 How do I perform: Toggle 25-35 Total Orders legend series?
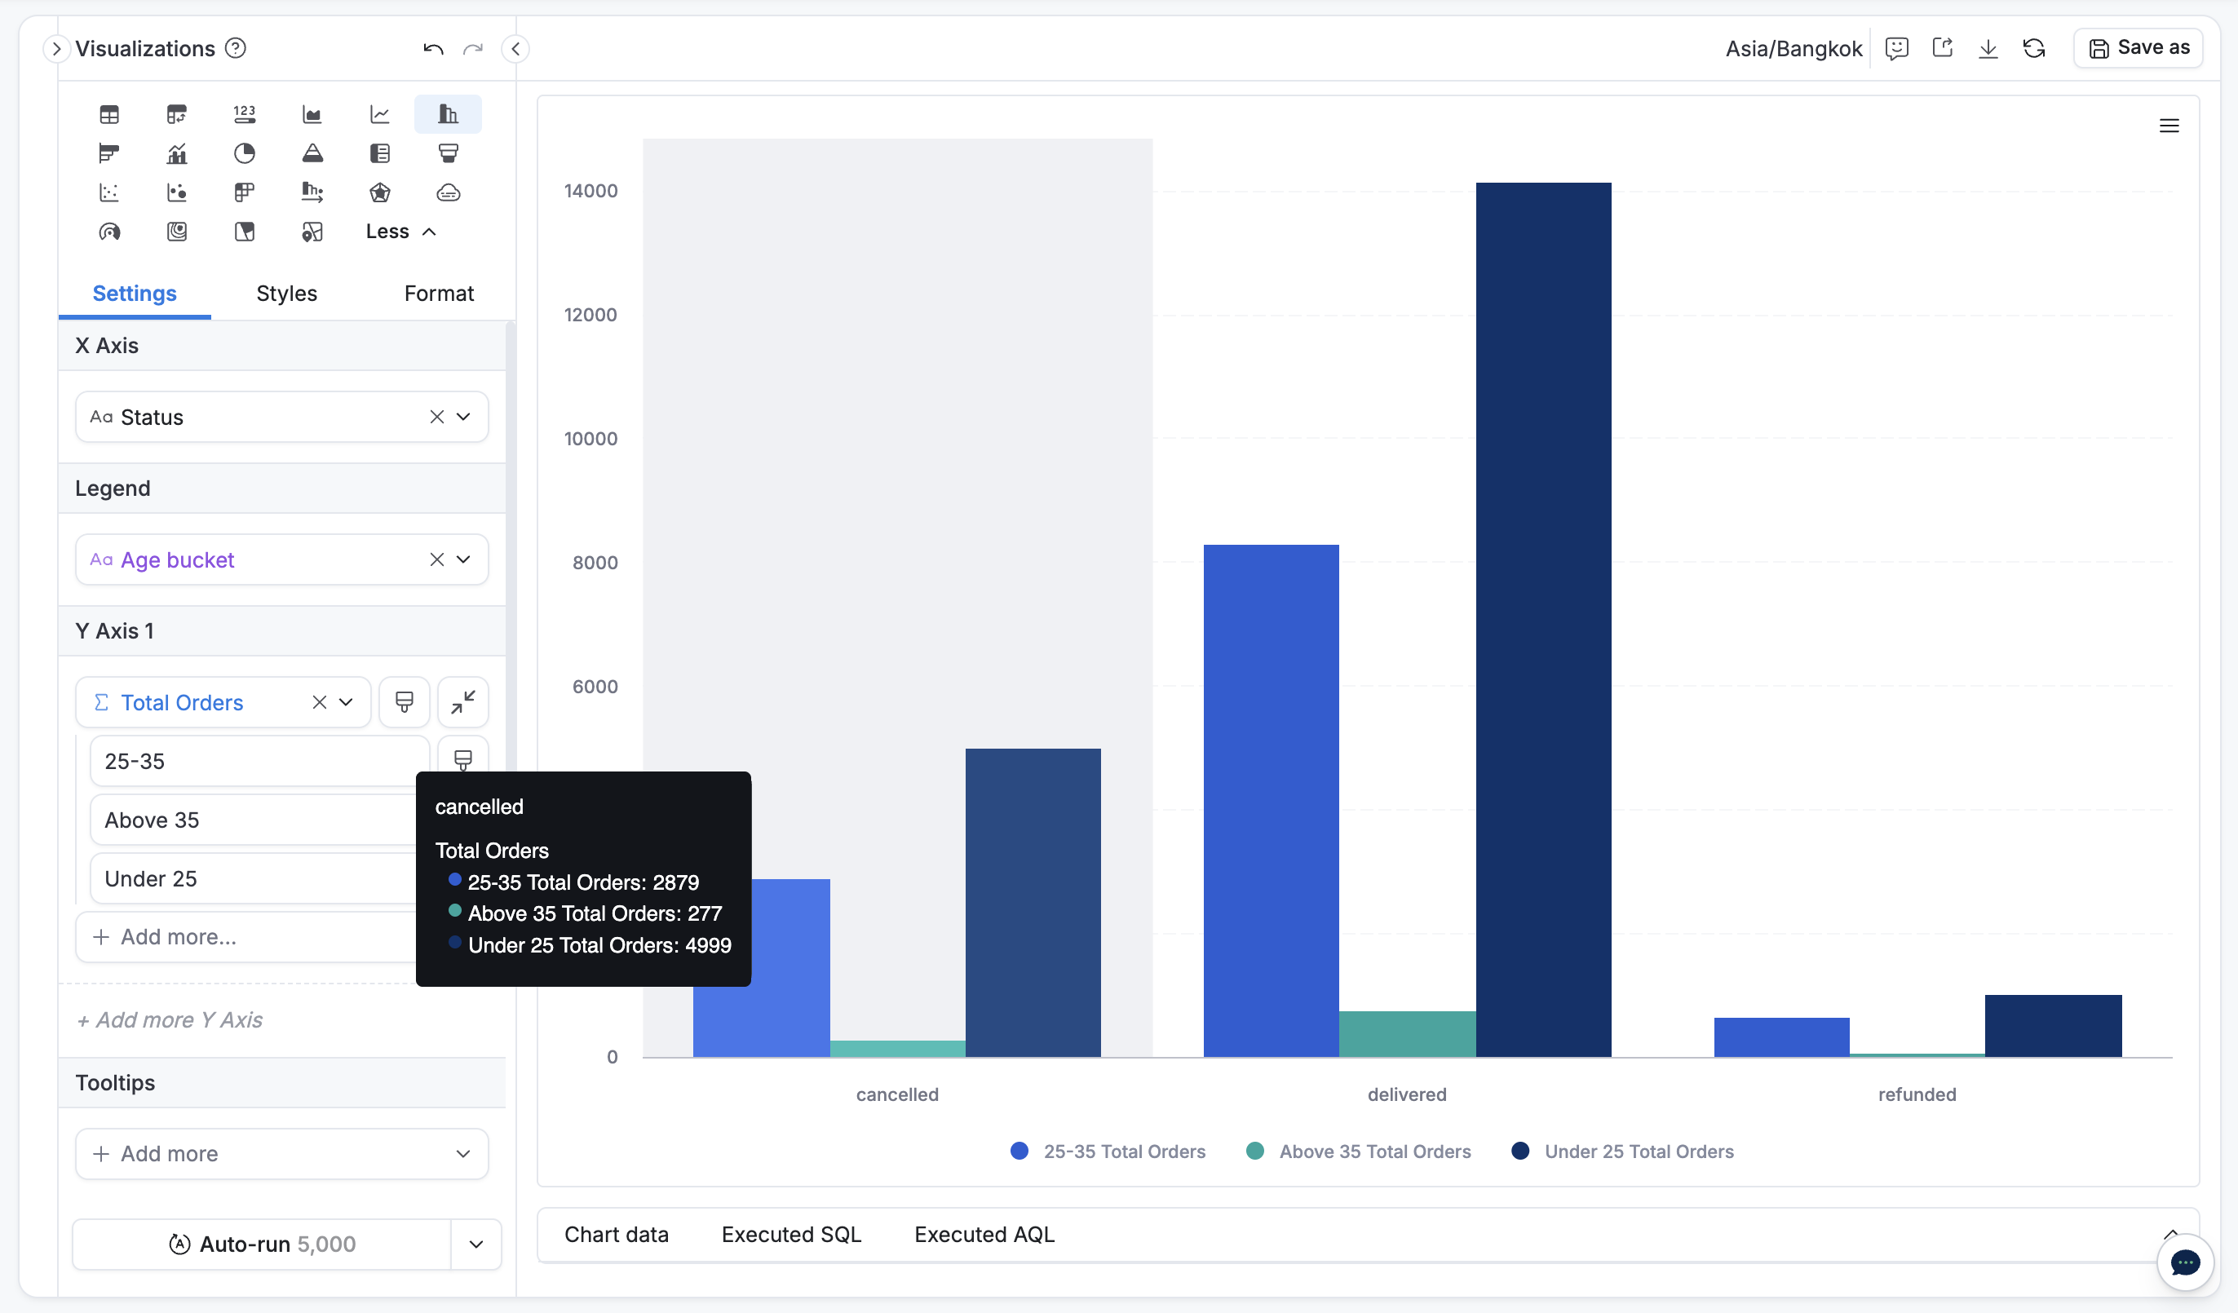1108,1152
